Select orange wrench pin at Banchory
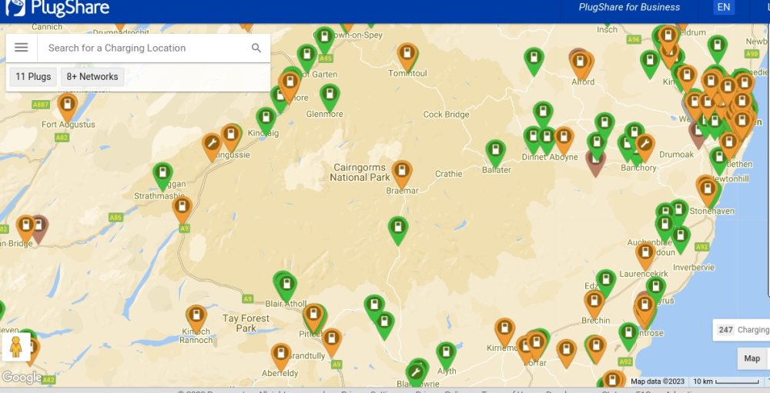This screenshot has height=393, width=770. [x=644, y=146]
